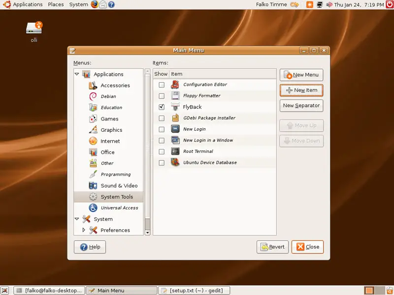Click the orange update notifier icon

[x=310, y=4]
